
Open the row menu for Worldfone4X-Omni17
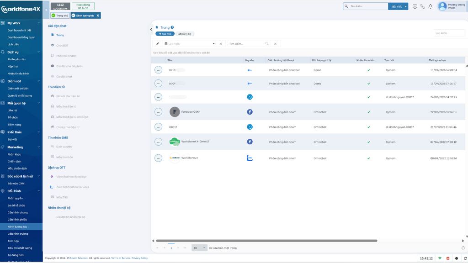pos(158,142)
